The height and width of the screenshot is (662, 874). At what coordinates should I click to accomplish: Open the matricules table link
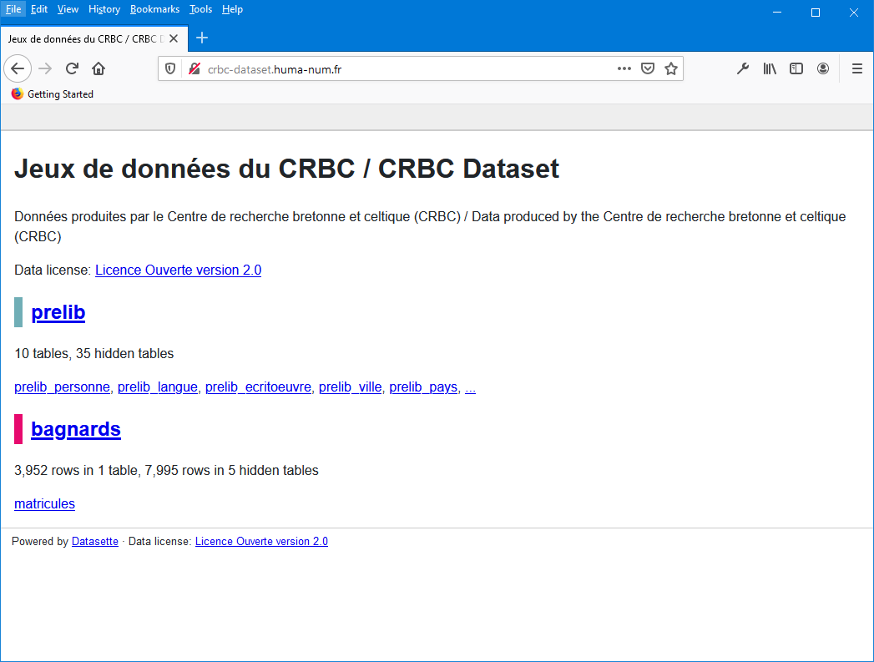(x=44, y=503)
